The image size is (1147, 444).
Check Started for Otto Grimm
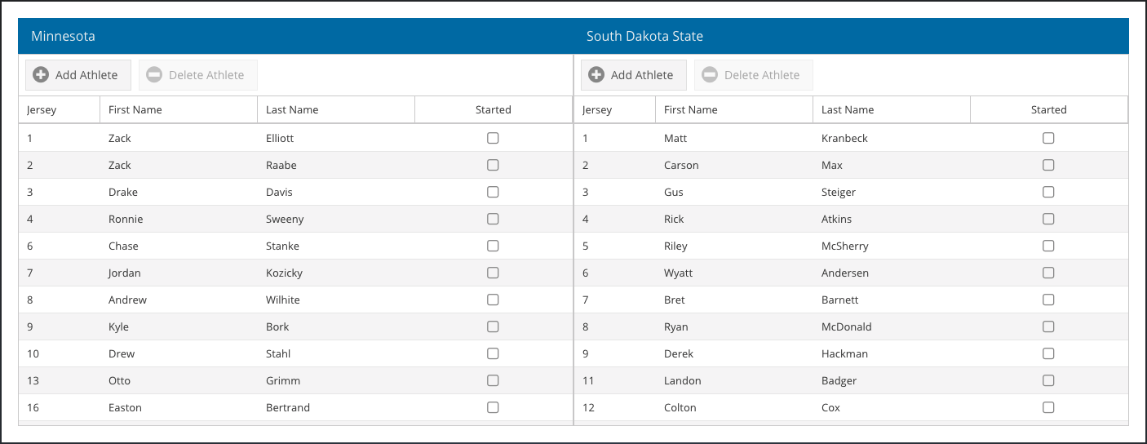point(493,380)
